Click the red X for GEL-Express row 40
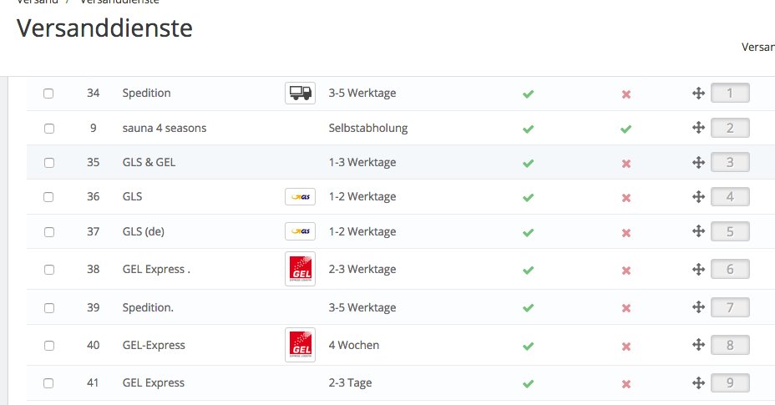775x405 pixels. (626, 346)
